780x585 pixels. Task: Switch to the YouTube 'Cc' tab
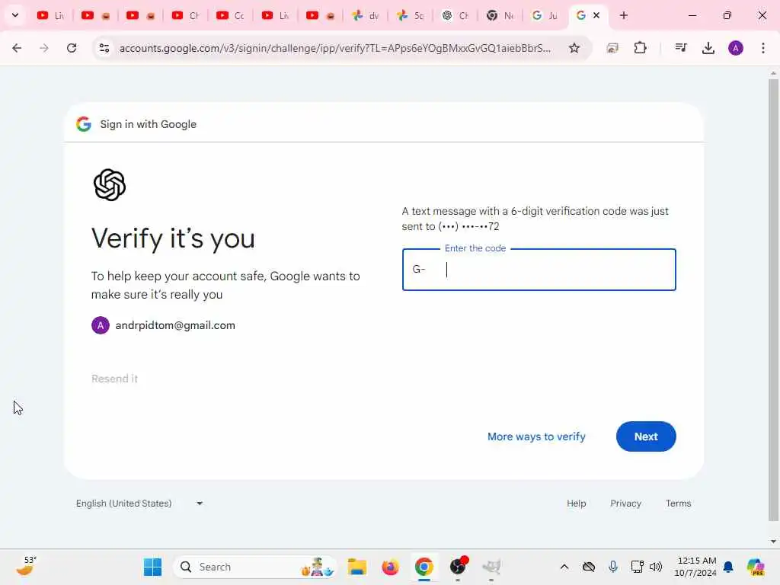[230, 15]
